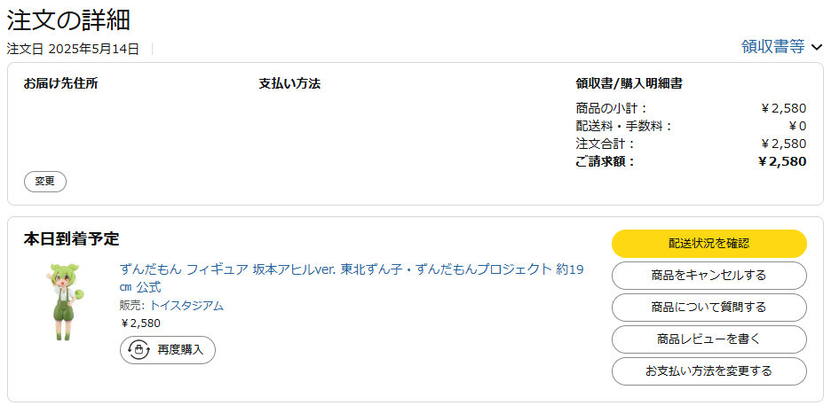
Task: Click the 領収書/購入明細書 section heading
Action: [x=629, y=83]
